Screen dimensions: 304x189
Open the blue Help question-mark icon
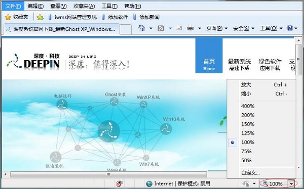pos(290,28)
